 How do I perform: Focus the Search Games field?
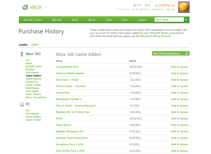pos(169,20)
